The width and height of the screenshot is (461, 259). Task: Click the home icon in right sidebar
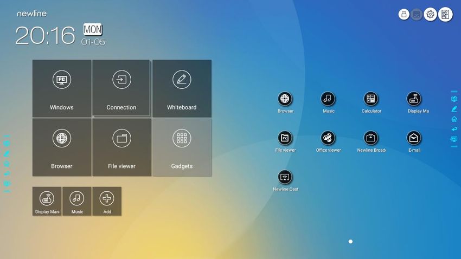pyautogui.click(x=454, y=119)
